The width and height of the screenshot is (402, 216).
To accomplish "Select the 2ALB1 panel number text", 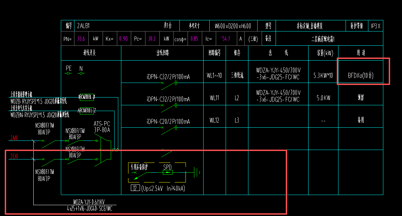I will point(83,26).
